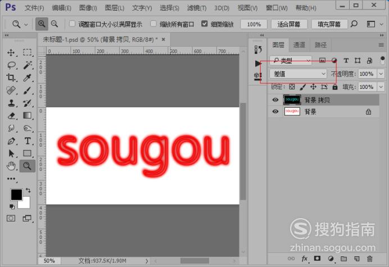389x267 pixels.
Task: Select the Hand tool
Action: coord(11,166)
